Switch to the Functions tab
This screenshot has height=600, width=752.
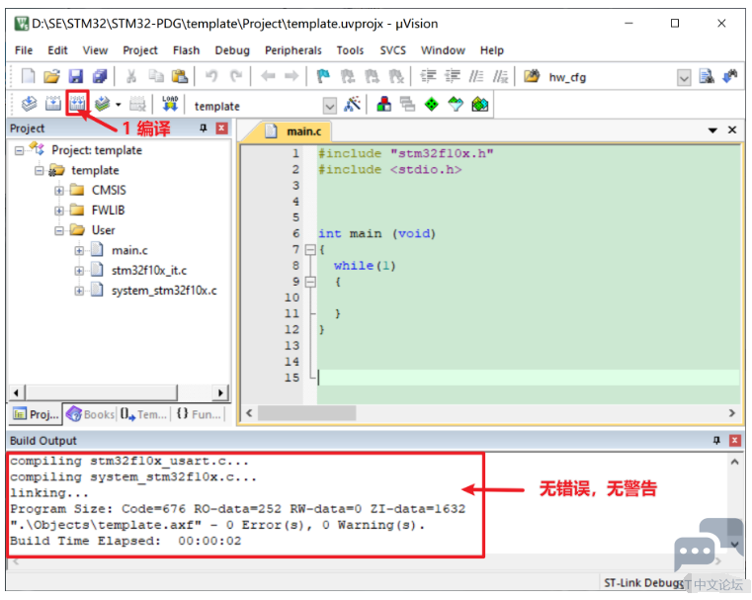(x=199, y=414)
